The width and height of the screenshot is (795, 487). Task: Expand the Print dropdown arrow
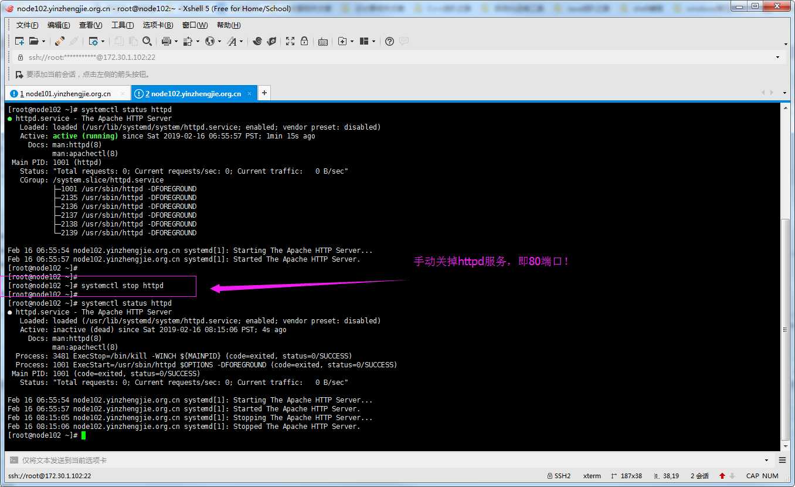176,41
